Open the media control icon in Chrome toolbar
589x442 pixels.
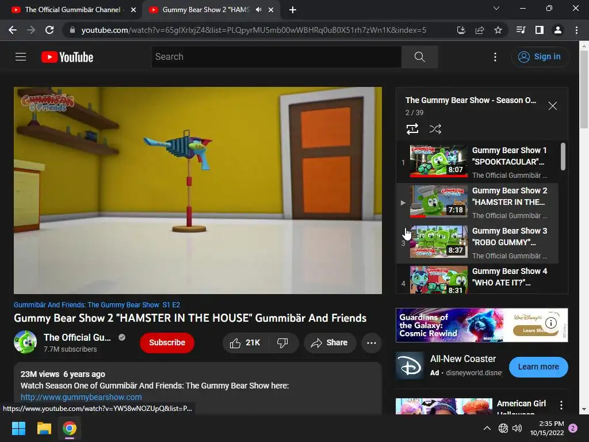[521, 30]
